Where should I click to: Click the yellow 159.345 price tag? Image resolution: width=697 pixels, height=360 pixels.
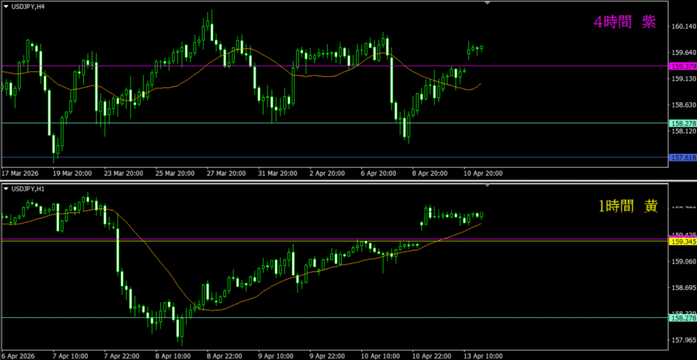(681, 241)
